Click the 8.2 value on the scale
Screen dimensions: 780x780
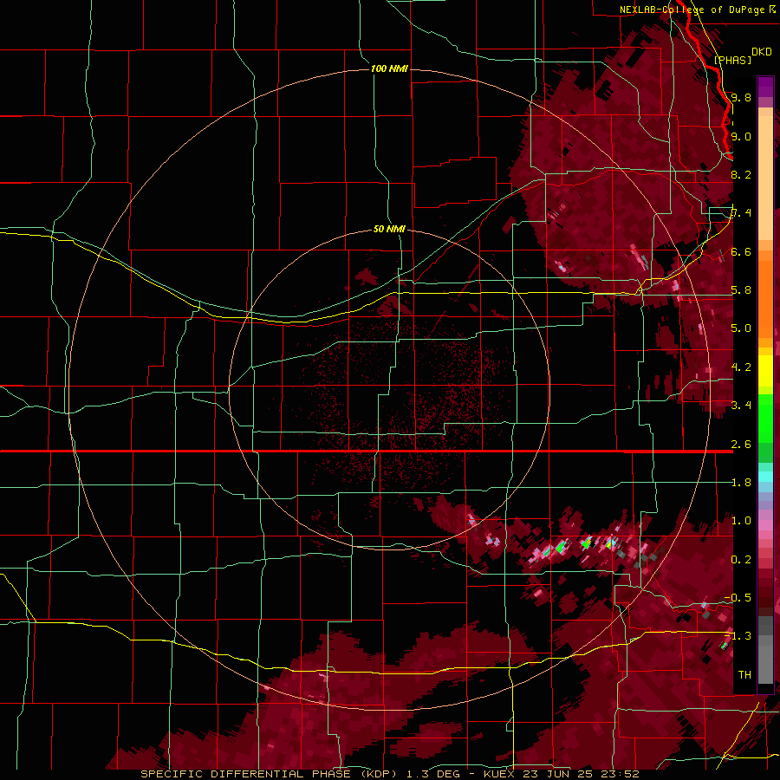[x=741, y=174]
